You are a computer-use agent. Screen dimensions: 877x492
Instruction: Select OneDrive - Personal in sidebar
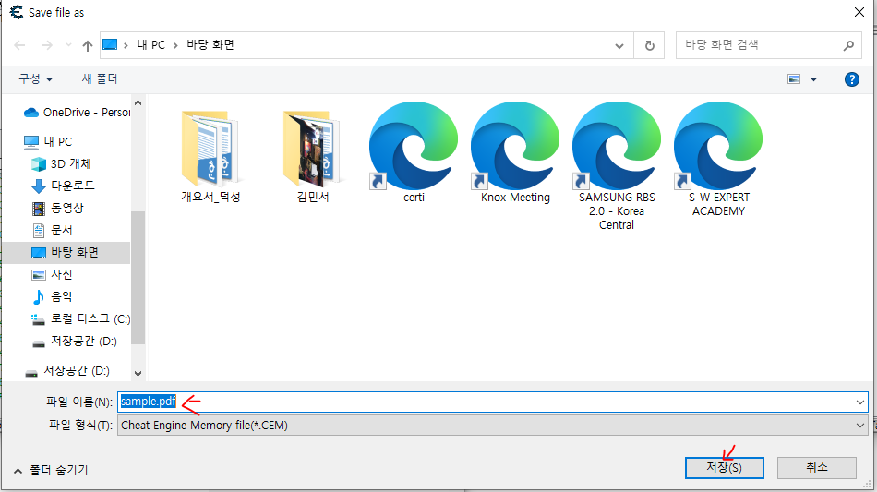(x=77, y=113)
